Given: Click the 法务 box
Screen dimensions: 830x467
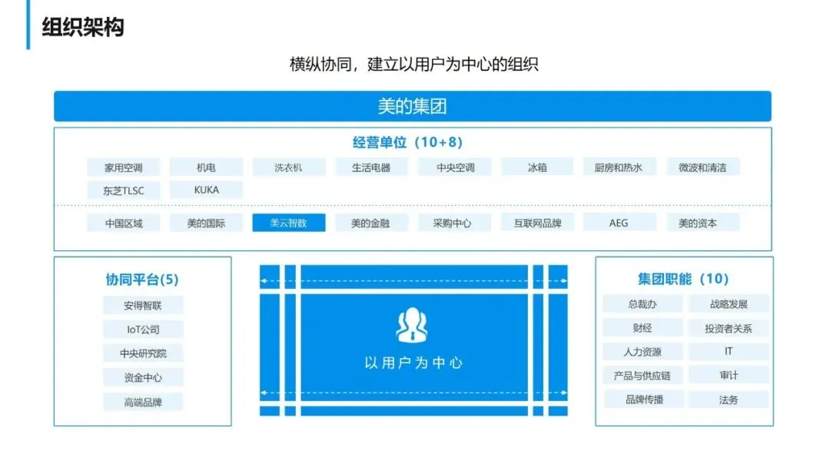Looking at the screenshot, I should [729, 399].
